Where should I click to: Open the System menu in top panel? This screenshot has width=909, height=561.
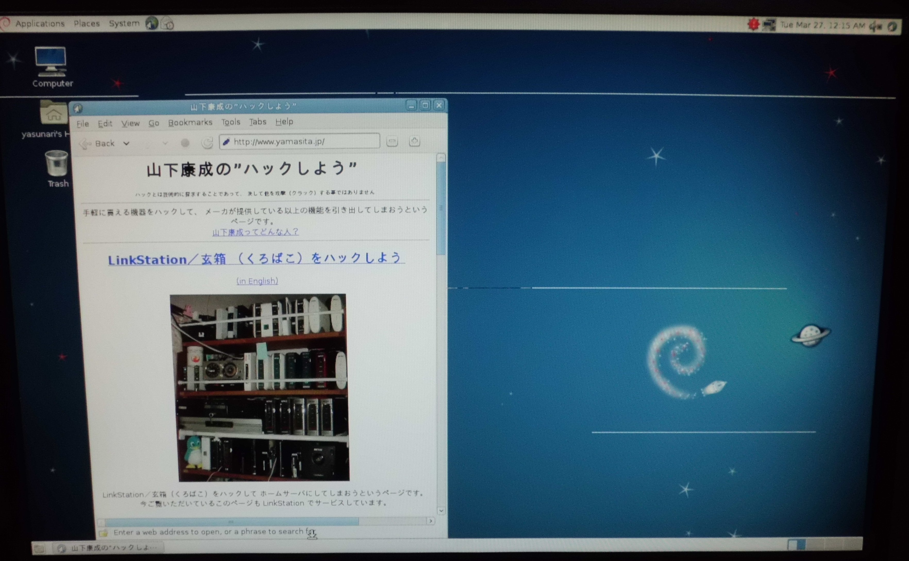coord(124,23)
